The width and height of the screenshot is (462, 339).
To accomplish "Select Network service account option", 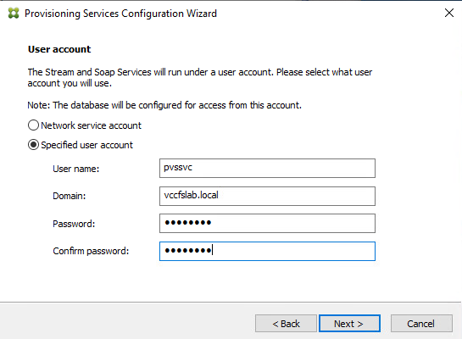I will click(x=85, y=125).
